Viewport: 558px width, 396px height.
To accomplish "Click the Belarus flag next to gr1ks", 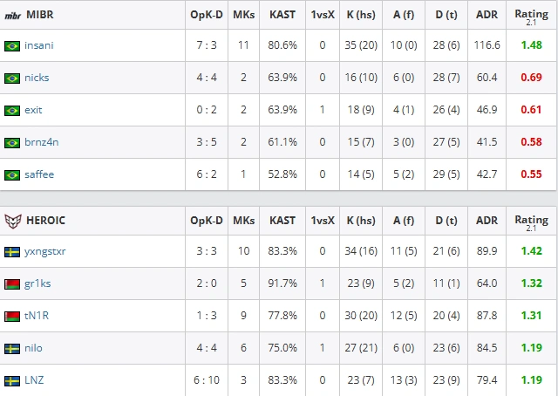I will click(12, 283).
